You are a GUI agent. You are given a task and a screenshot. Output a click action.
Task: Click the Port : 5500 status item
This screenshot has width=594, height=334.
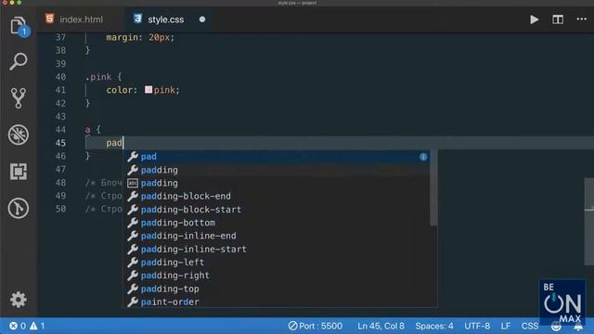pyautogui.click(x=316, y=326)
